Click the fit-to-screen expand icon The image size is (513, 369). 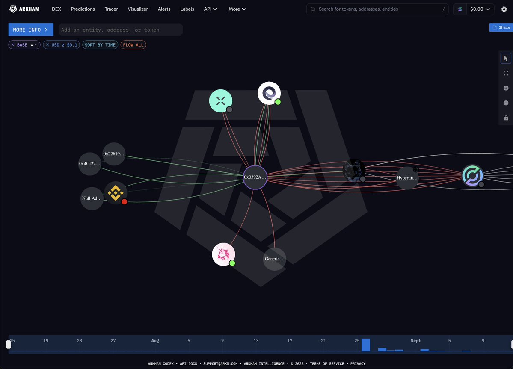pyautogui.click(x=506, y=73)
